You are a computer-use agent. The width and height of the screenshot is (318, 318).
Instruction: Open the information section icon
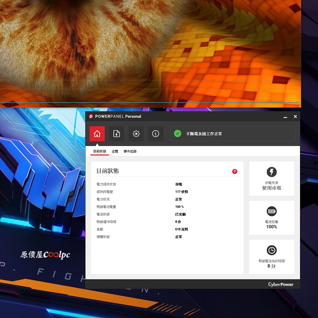[x=155, y=134]
